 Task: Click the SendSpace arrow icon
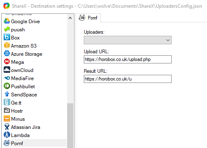(x=7, y=94)
